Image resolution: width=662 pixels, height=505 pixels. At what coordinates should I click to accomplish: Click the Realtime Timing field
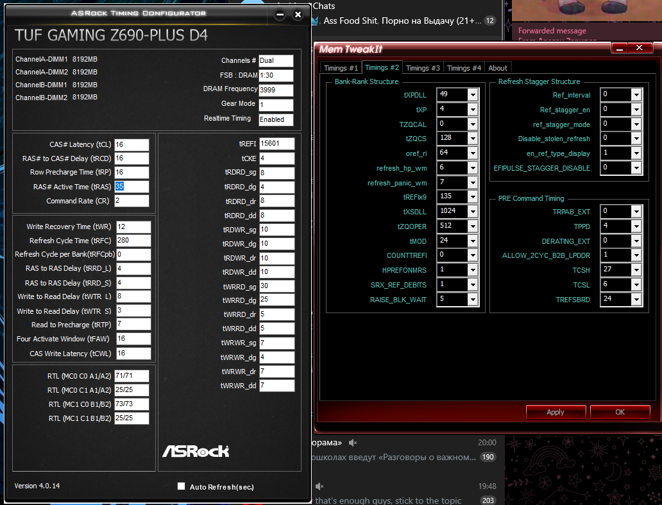276,119
